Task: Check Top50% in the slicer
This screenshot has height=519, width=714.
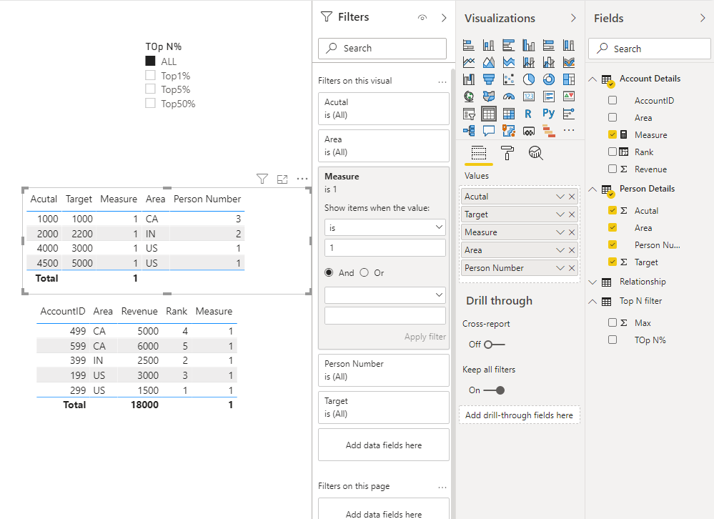Action: coord(150,103)
